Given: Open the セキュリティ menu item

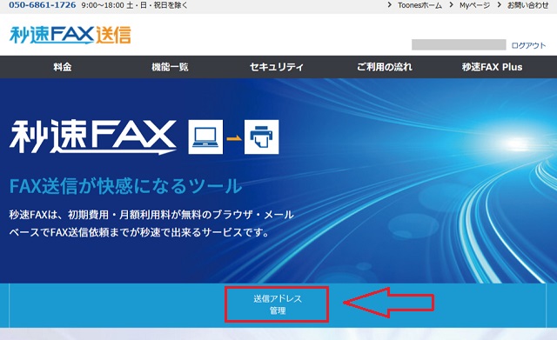Looking at the screenshot, I should [277, 67].
